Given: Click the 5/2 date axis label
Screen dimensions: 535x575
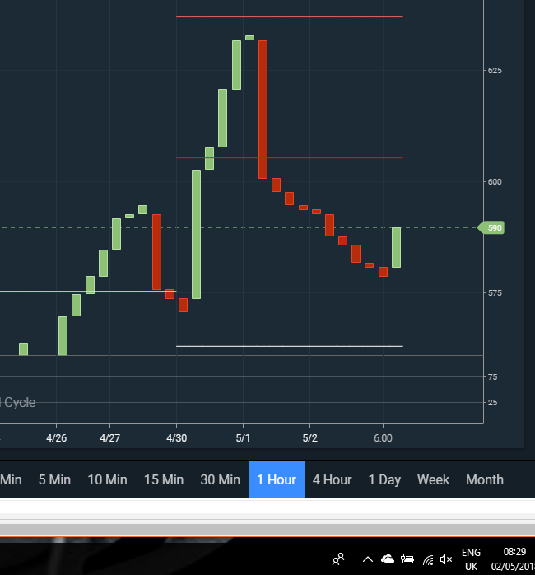Looking at the screenshot, I should point(310,438).
